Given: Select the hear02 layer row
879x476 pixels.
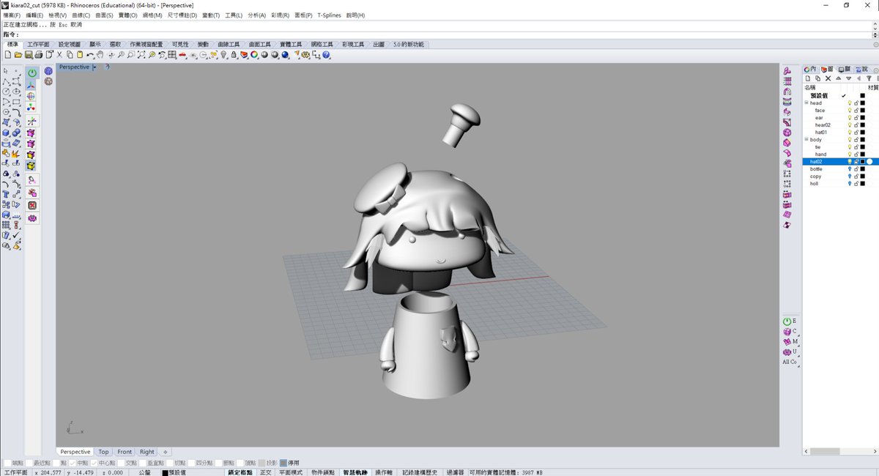Looking at the screenshot, I should tap(840, 125).
